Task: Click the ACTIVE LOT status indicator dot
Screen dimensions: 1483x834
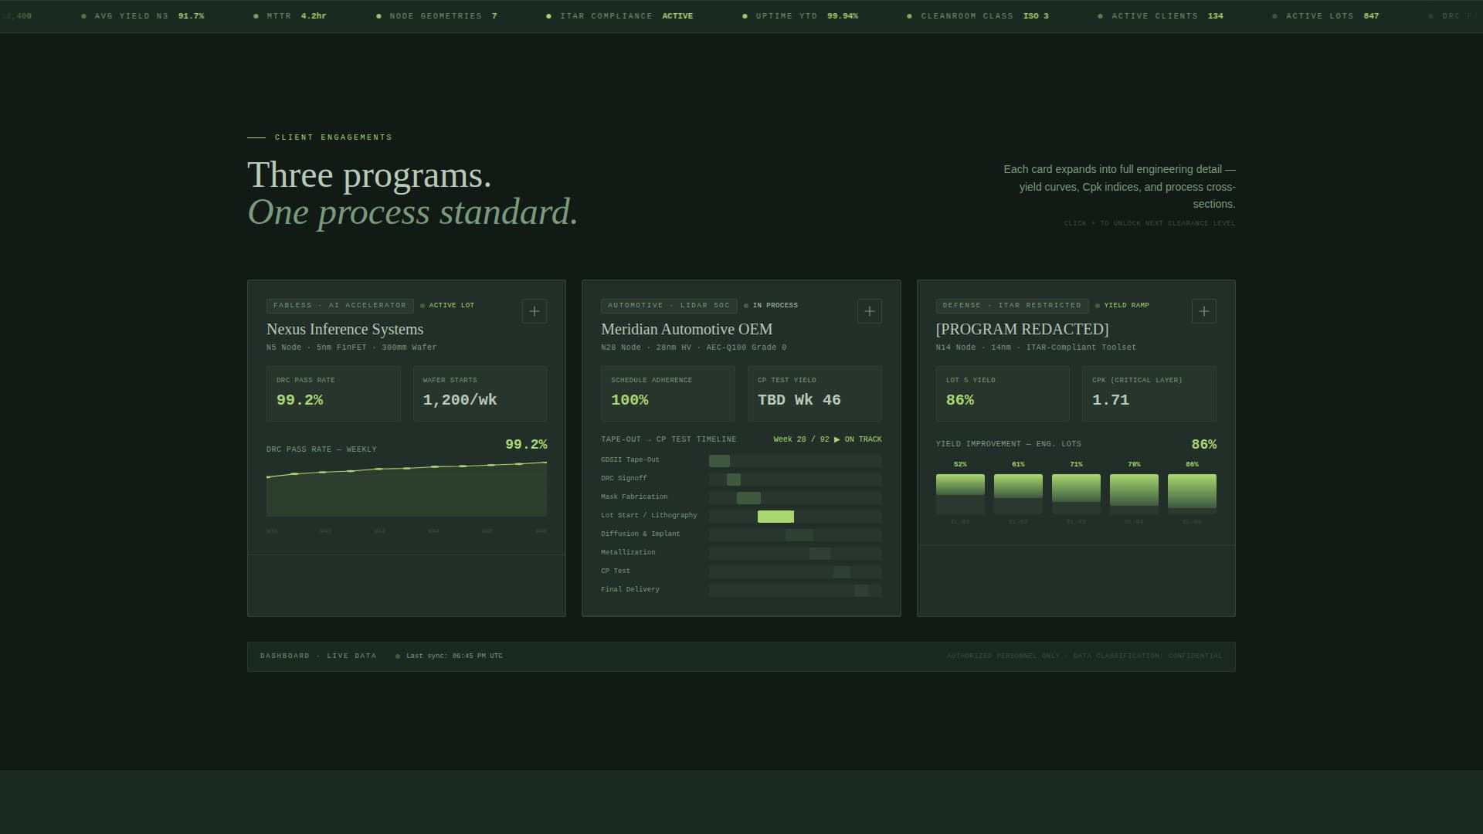Action: 423,305
